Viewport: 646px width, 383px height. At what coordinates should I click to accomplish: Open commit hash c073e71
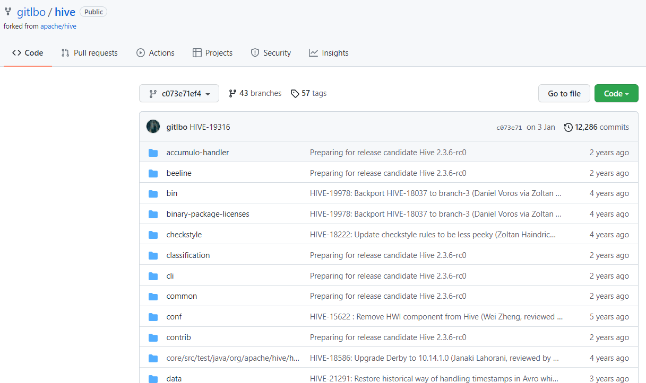pos(509,128)
